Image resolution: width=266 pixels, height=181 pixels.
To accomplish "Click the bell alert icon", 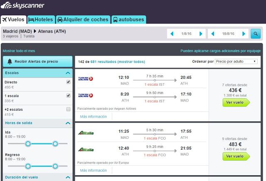I will click(10, 62).
